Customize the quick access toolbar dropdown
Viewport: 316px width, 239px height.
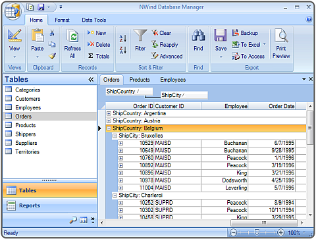click(x=61, y=7)
